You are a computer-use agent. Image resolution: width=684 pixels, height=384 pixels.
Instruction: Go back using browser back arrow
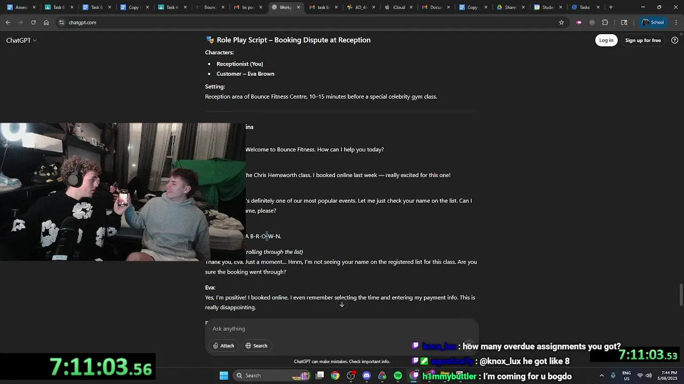pyautogui.click(x=8, y=22)
